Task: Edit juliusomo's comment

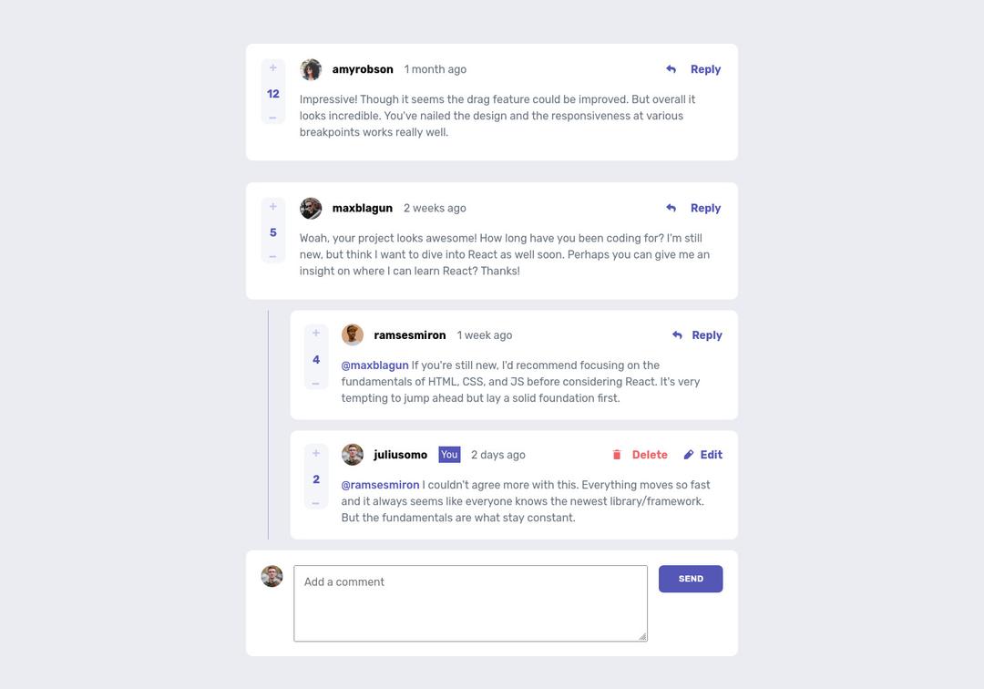Action: (x=702, y=455)
